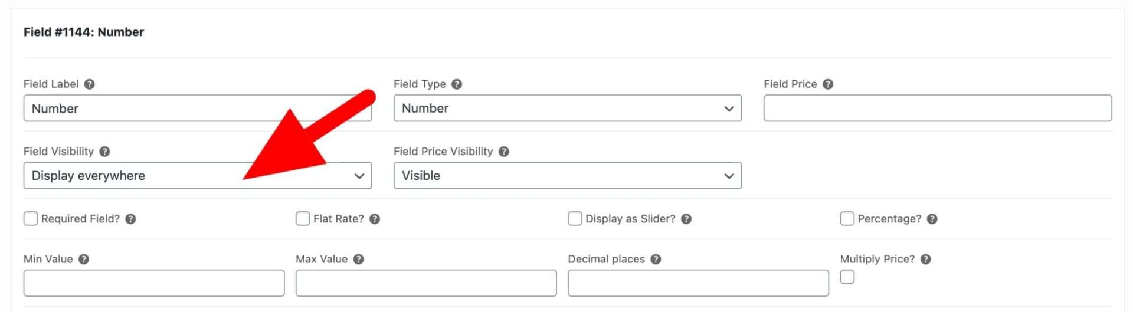Click the Field Price input box
1133x312 pixels.
937,109
